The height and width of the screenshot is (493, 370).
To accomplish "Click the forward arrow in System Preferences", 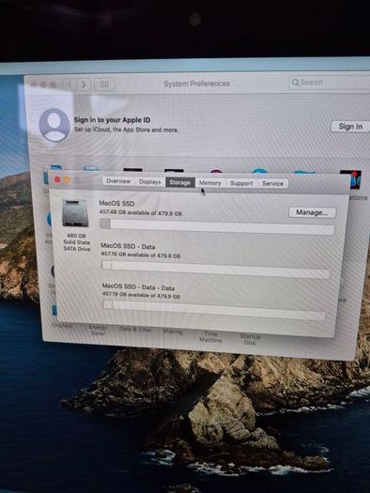I will tap(84, 85).
